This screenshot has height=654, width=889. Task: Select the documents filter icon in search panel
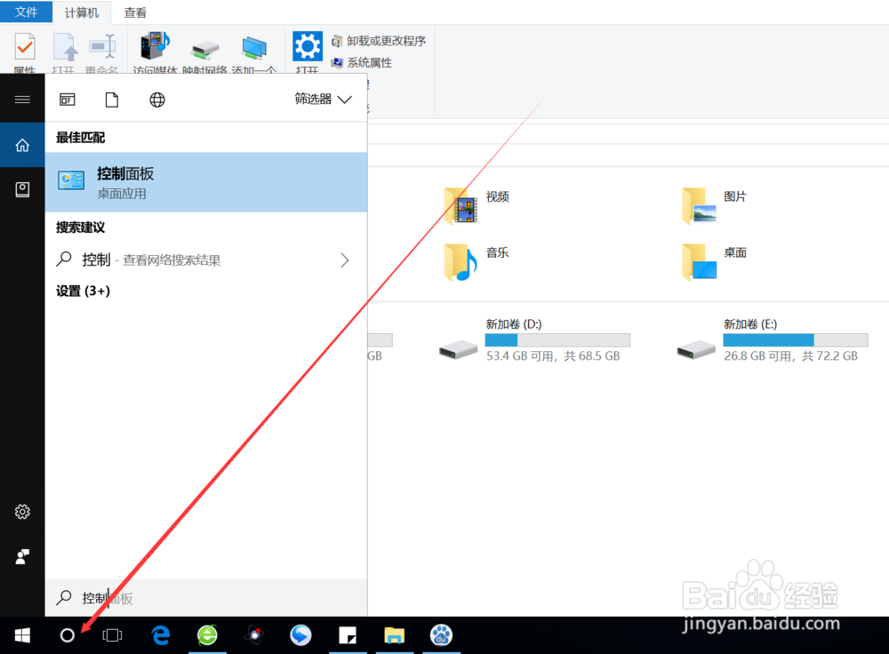(110, 99)
